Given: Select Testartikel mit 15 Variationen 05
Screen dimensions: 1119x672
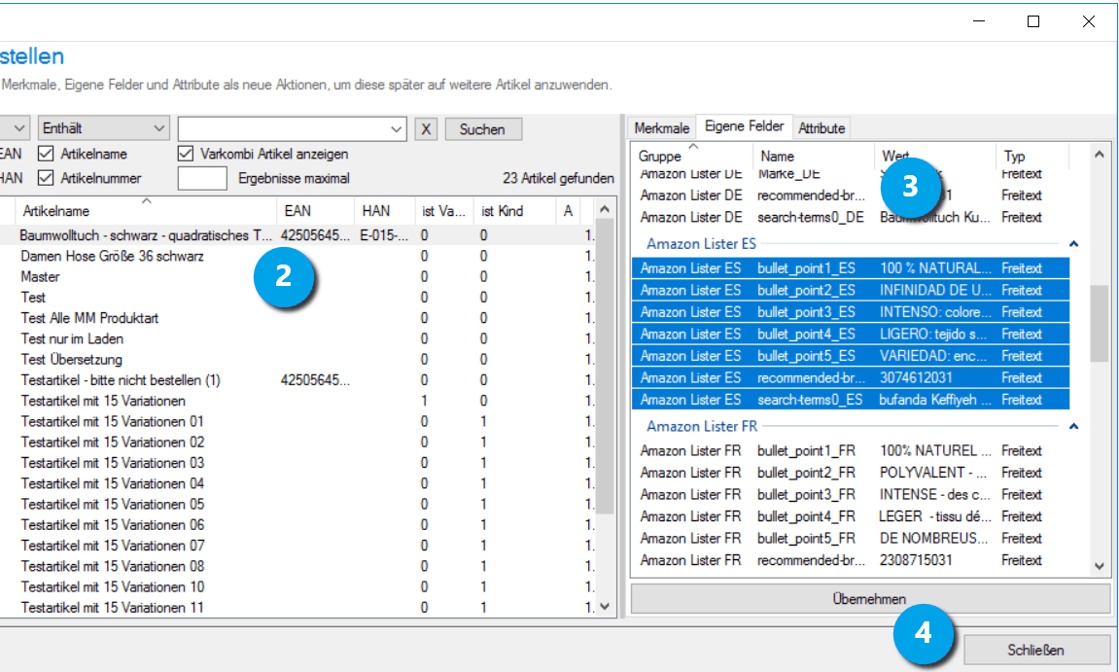Looking at the screenshot, I should (x=297, y=504).
